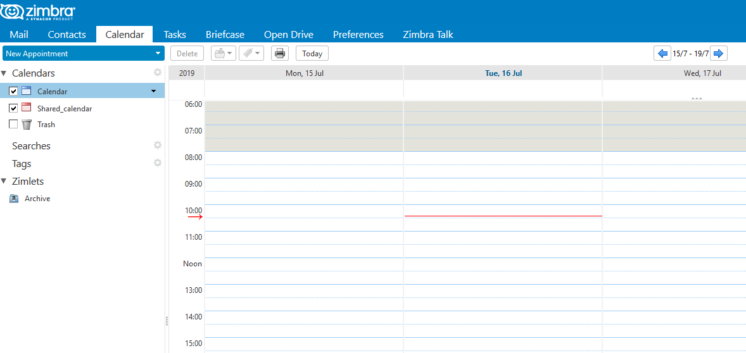Open the New Appointment dropdown arrow
The image size is (746, 353).
(158, 54)
